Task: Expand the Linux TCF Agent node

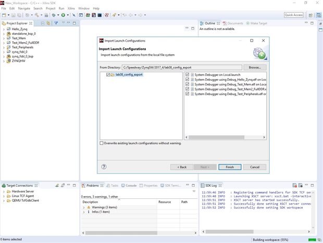Action: 4,196
